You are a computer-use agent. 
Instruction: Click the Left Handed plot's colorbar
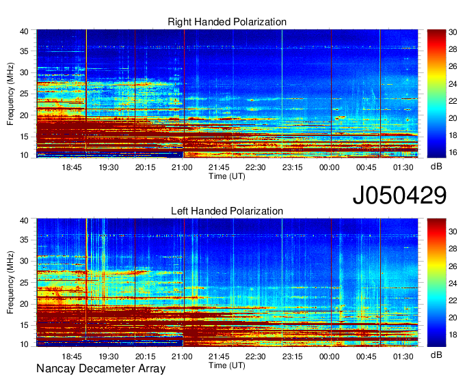(436, 283)
